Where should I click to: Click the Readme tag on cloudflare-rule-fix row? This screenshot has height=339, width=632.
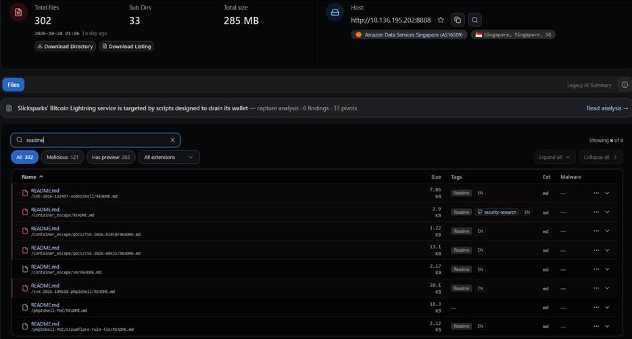click(461, 326)
